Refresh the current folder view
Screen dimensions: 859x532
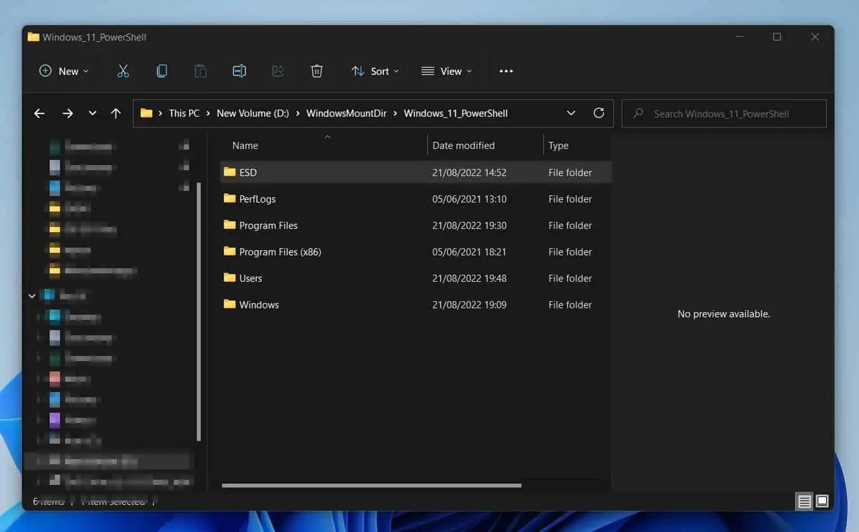pyautogui.click(x=599, y=113)
